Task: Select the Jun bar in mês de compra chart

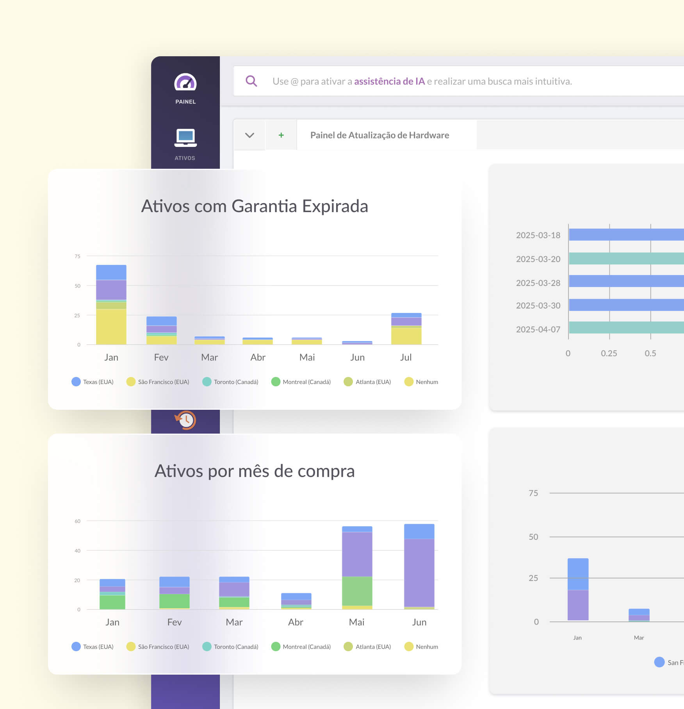Action: 419,566
